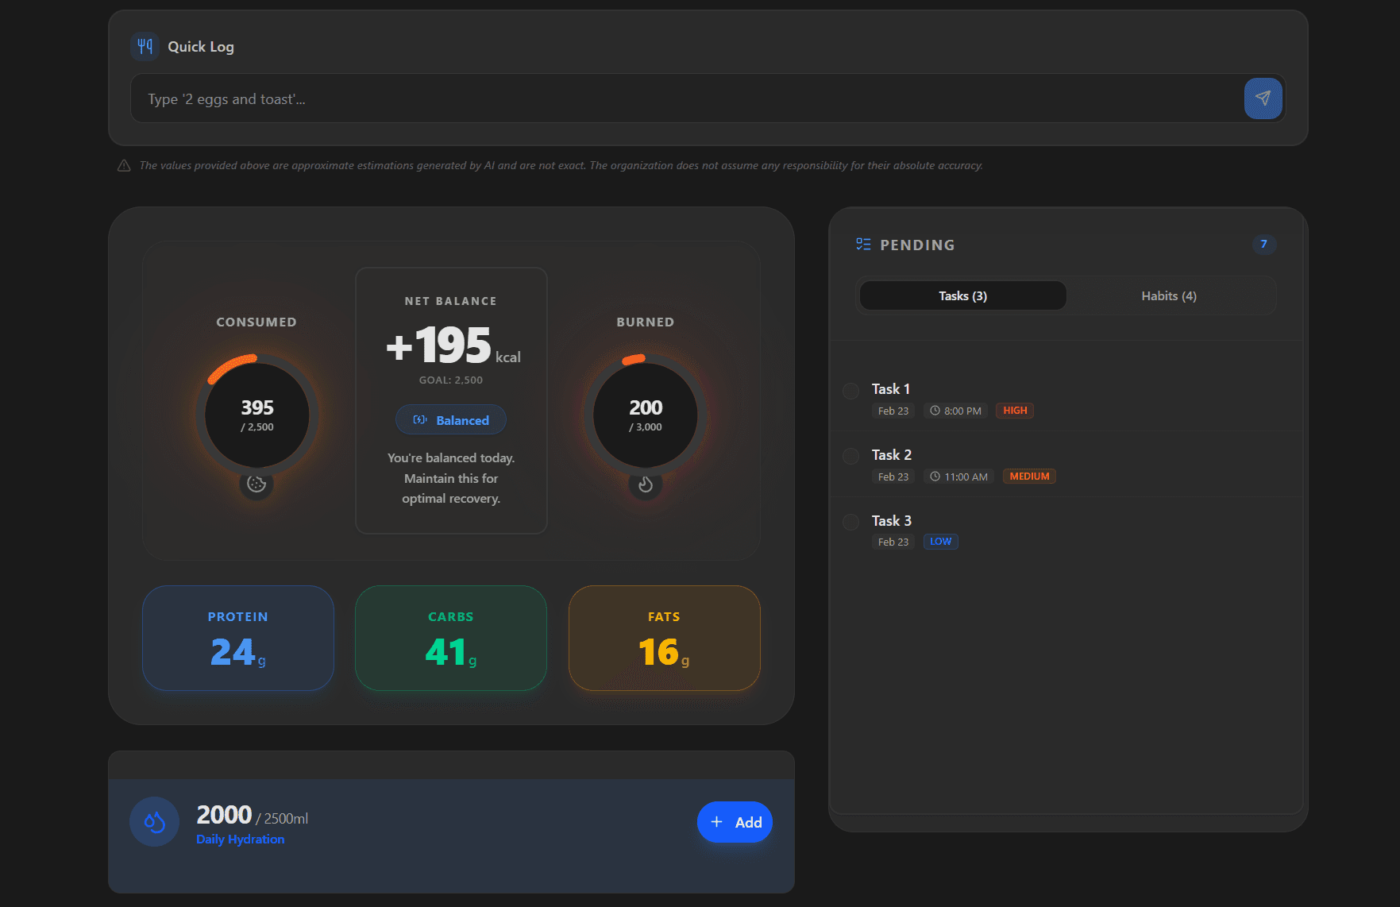Click the HIGH priority label on Task 1
Viewport: 1400px width, 907px height.
1014,410
